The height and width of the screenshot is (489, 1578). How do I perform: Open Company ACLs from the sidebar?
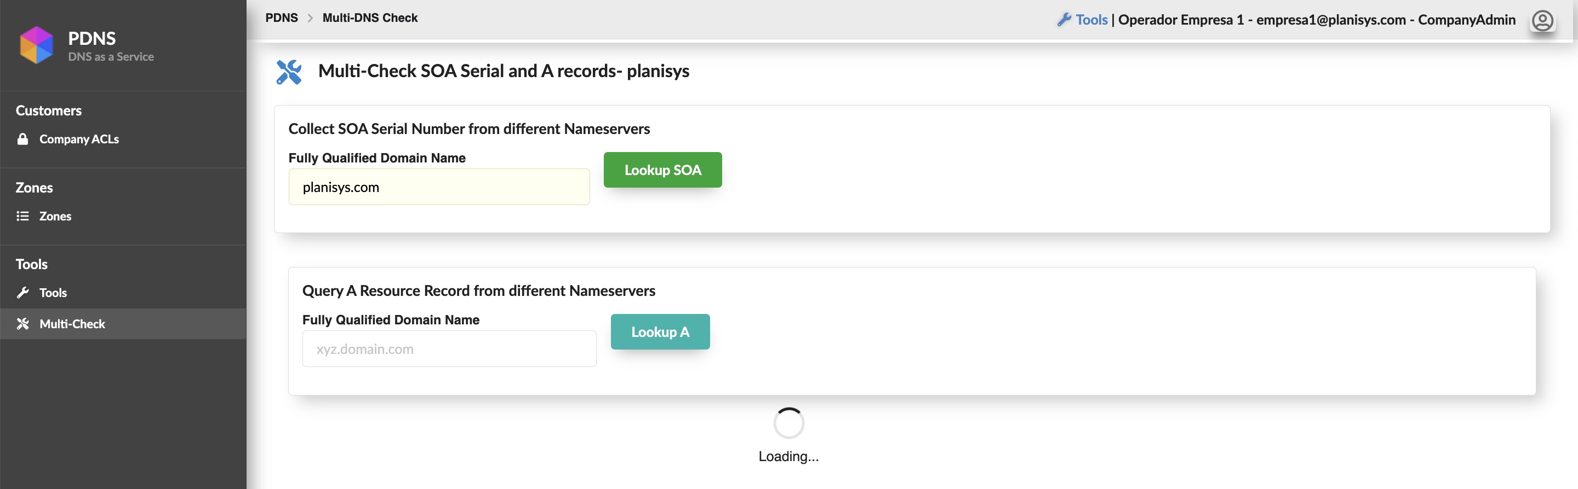79,139
